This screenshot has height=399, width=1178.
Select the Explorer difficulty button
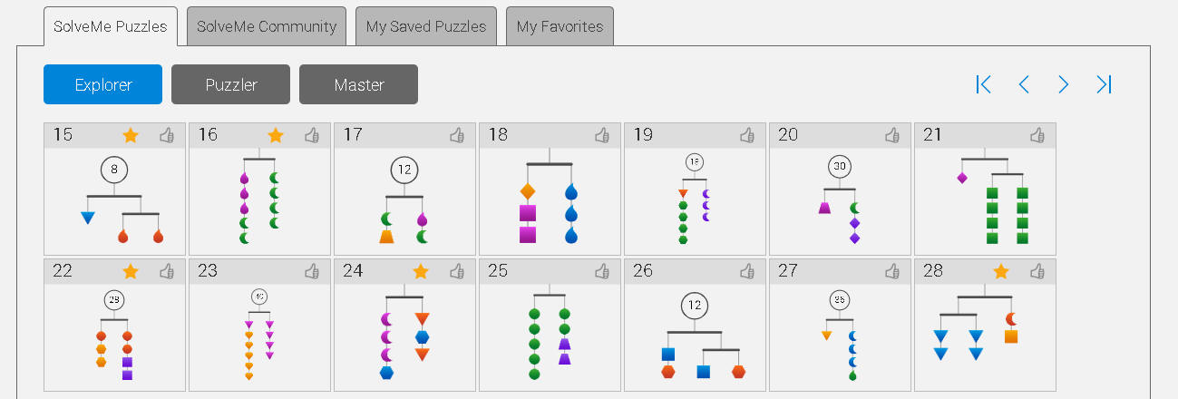[x=102, y=84]
